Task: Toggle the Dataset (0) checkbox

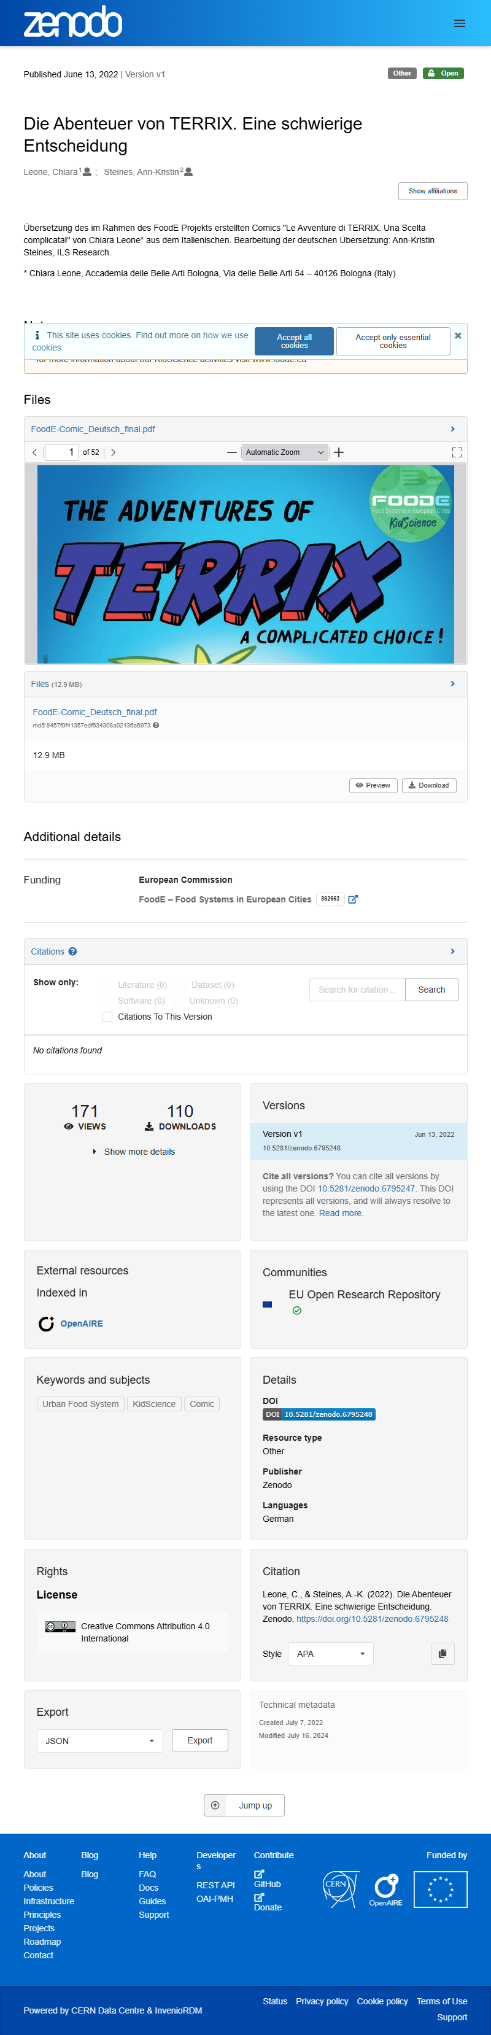Action: tap(181, 985)
